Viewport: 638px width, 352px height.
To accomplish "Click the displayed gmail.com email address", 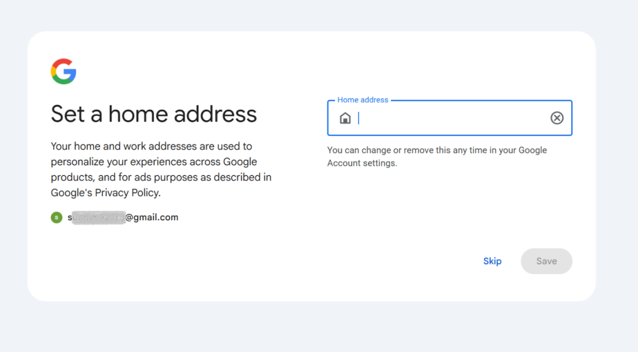I will click(x=123, y=217).
